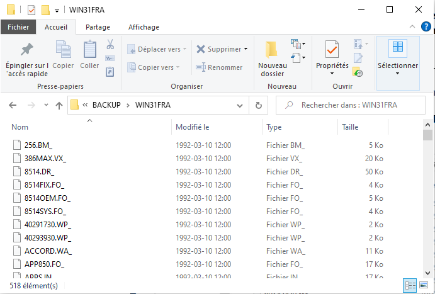Switch to large icons view
This screenshot has height=294, width=435.
pos(424,285)
